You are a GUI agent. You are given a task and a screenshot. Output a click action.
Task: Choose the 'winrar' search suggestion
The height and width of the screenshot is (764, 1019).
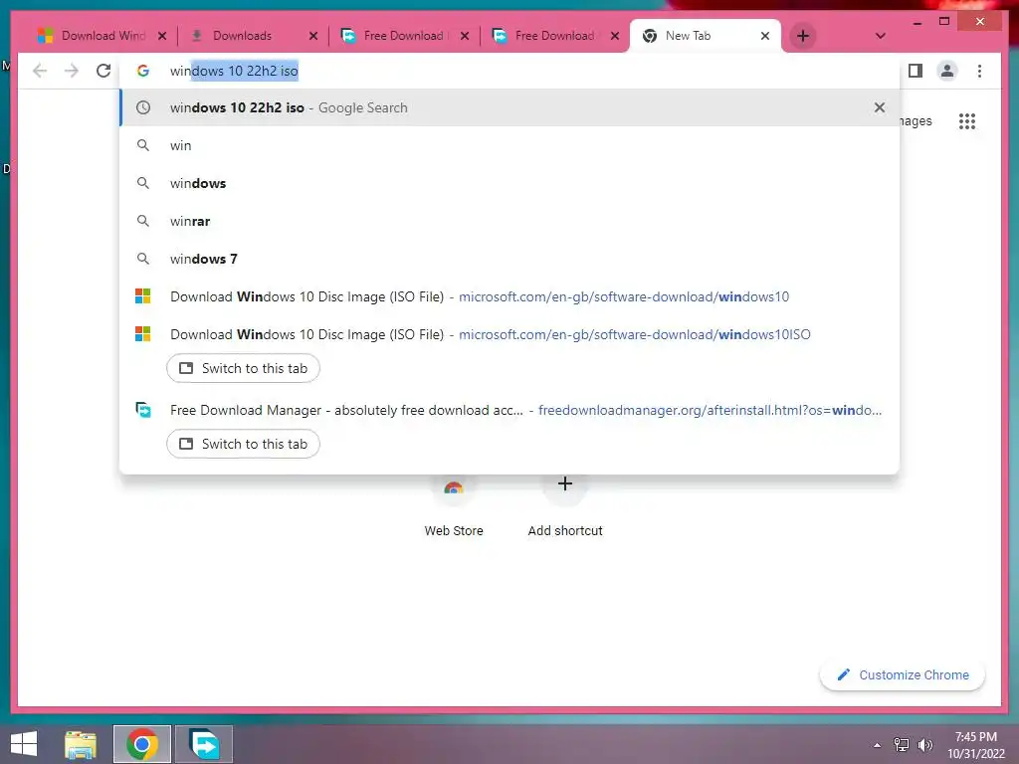[509, 221]
